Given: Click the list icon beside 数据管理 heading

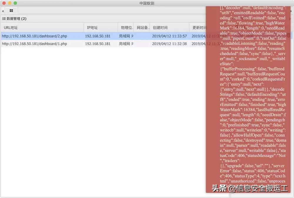Looking at the screenshot, I should [x=3, y=18].
